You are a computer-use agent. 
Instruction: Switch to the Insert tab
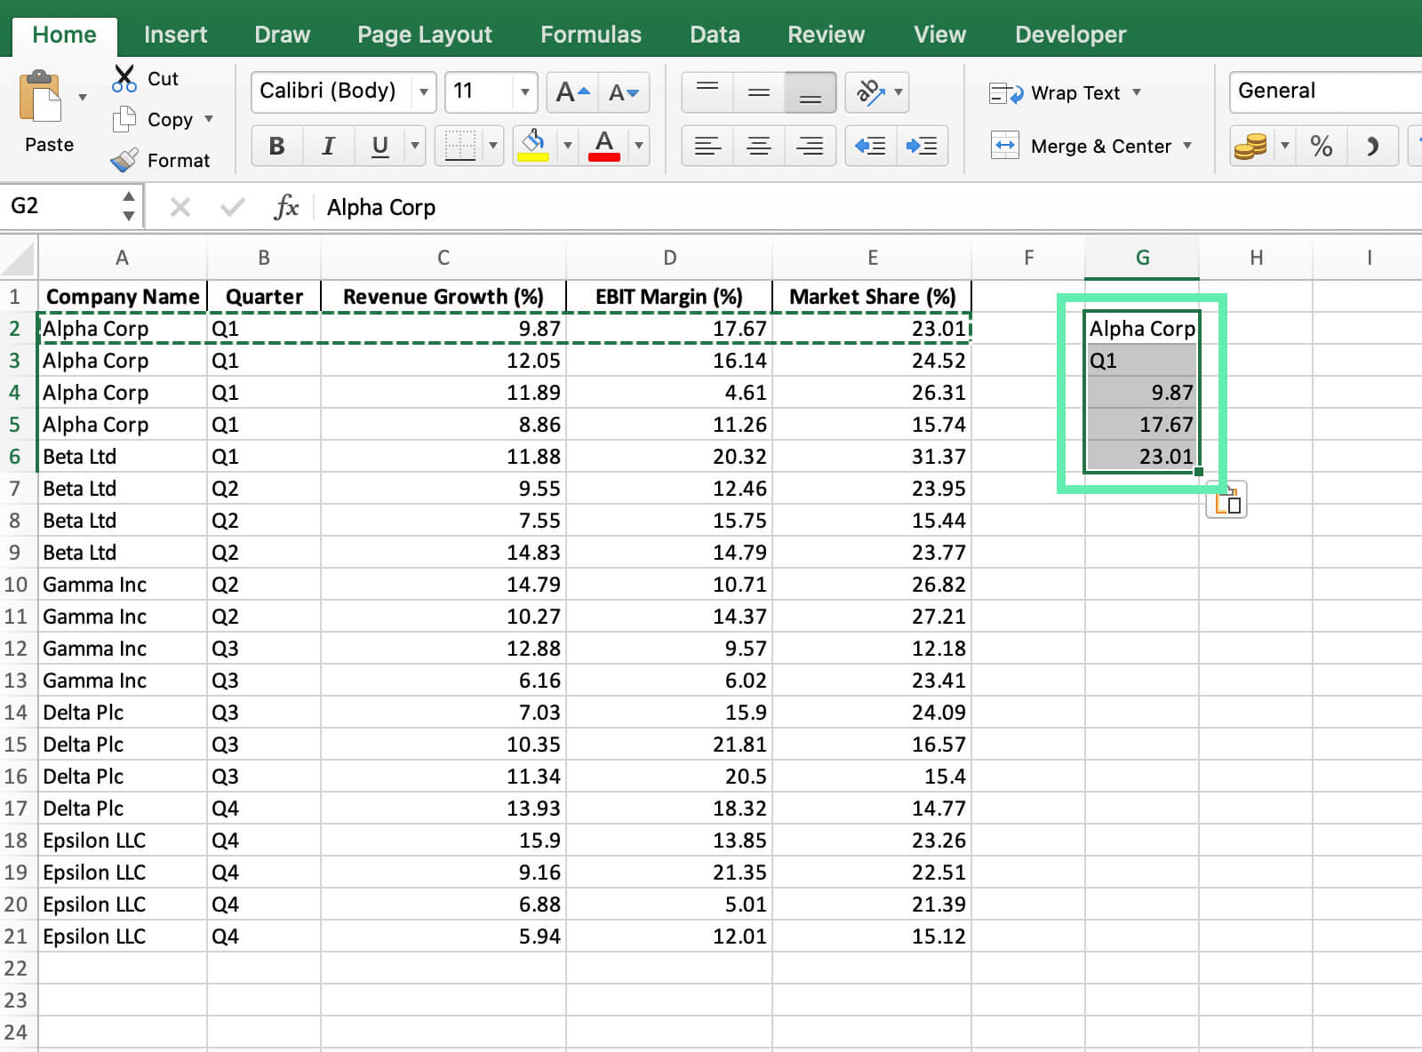175,35
